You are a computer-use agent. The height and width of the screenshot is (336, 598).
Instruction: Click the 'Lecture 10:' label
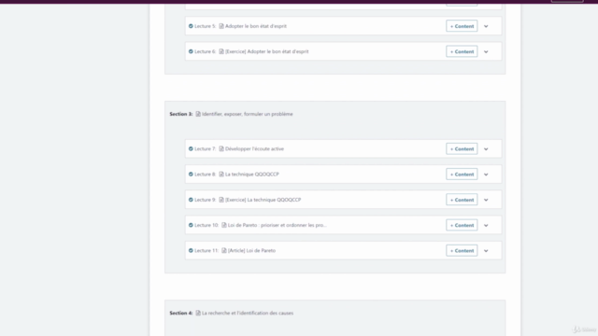(x=206, y=225)
